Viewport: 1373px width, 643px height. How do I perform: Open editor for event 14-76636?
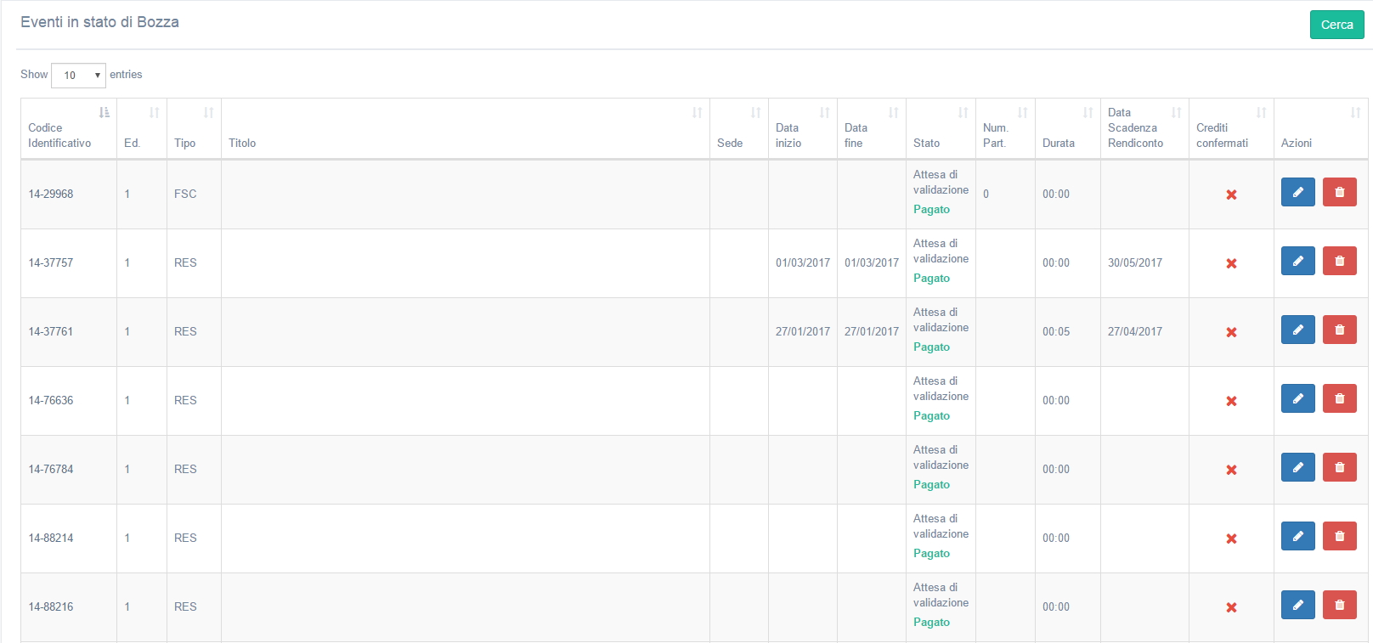click(1297, 398)
